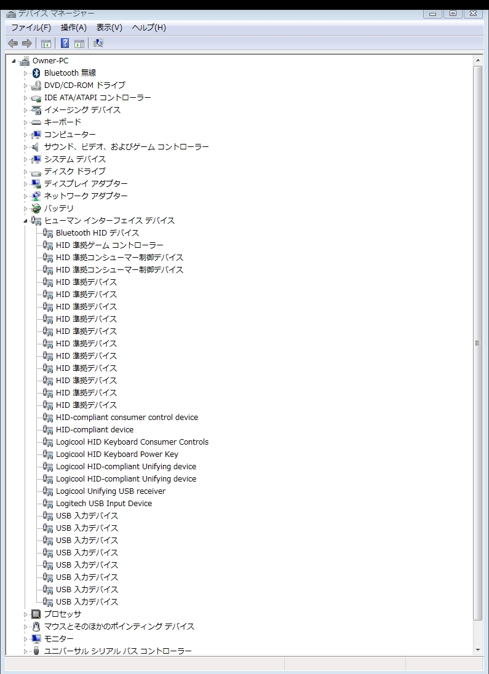489x674 pixels.
Task: Toggle the show/hide console tree toolbar icon
Action: pos(46,43)
